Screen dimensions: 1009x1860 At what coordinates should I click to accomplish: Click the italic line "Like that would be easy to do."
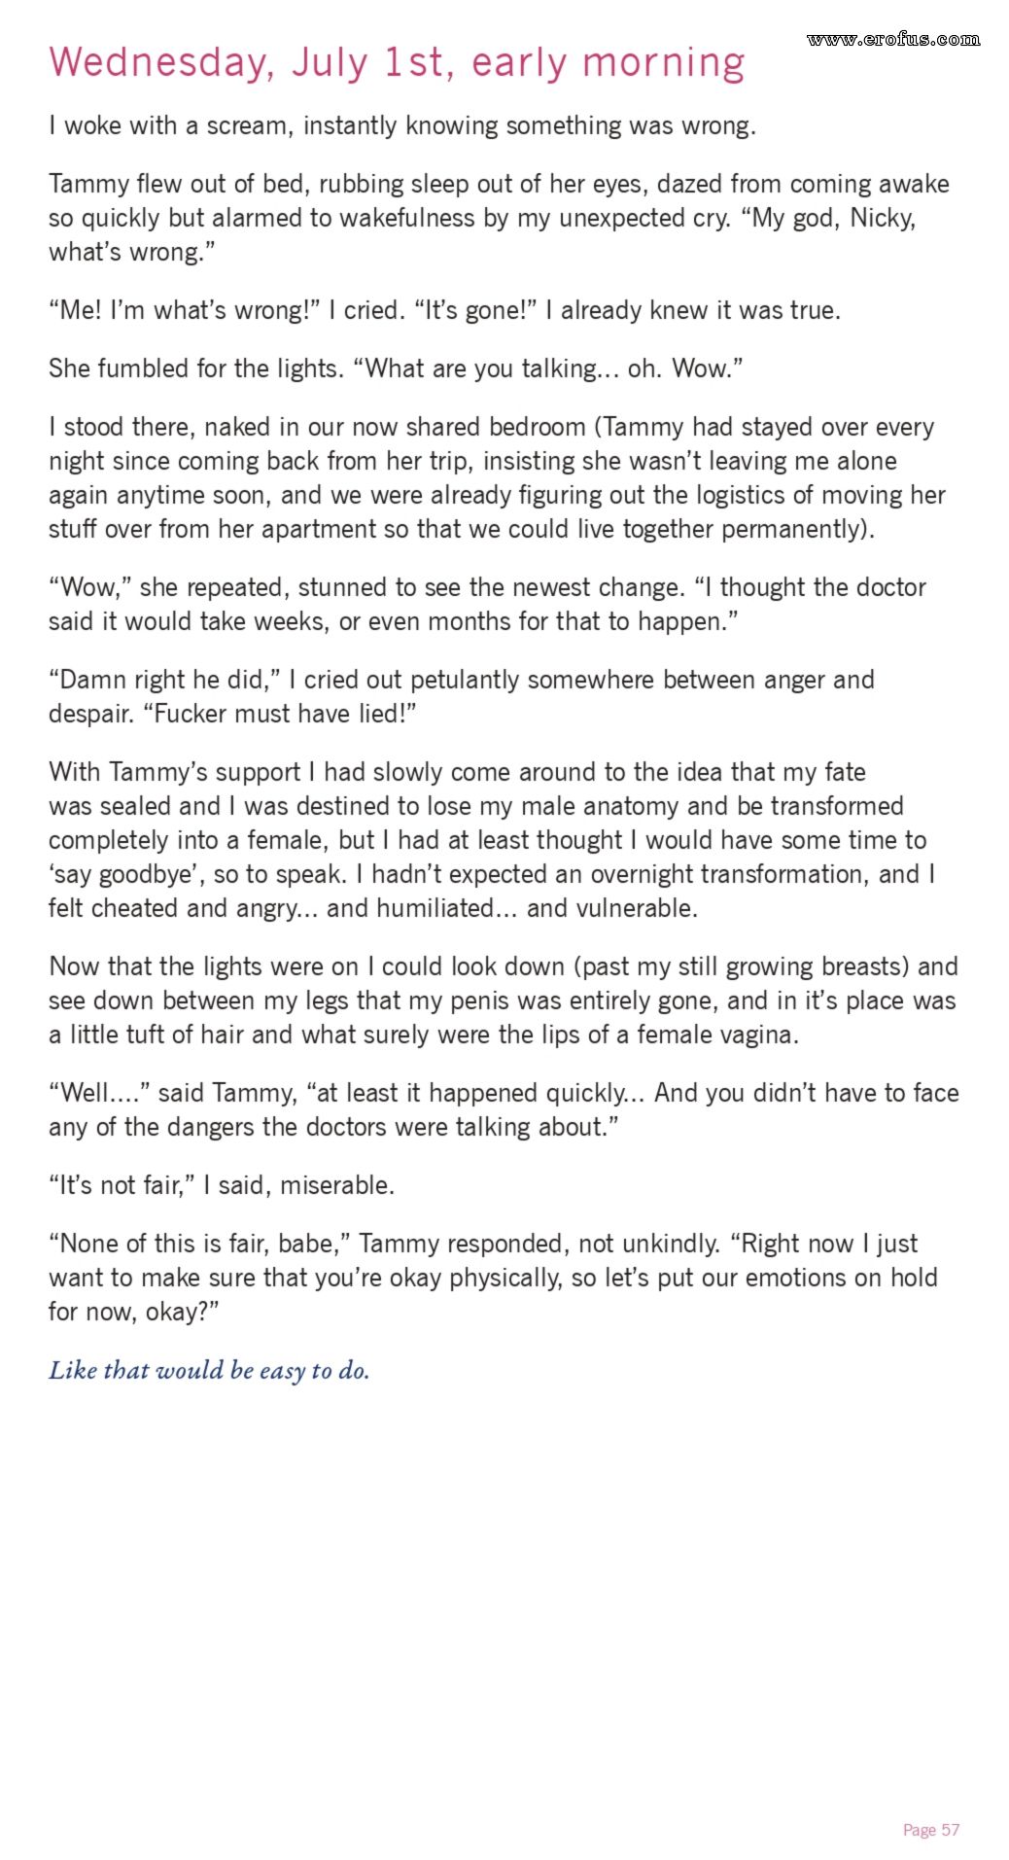(x=209, y=1371)
